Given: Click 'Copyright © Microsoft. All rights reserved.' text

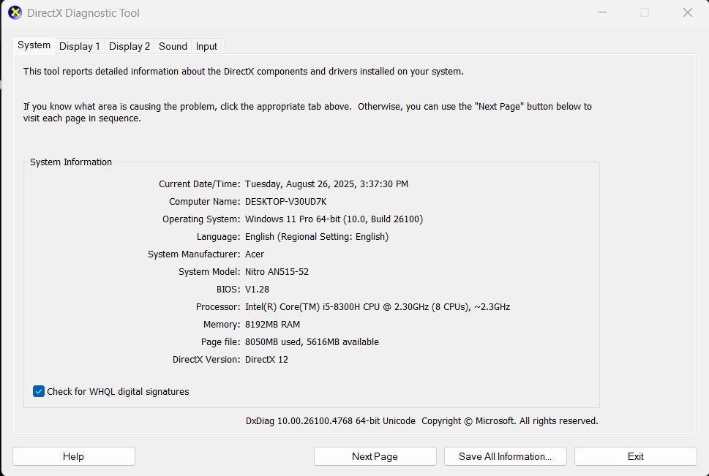Looking at the screenshot, I should pyautogui.click(x=509, y=421).
